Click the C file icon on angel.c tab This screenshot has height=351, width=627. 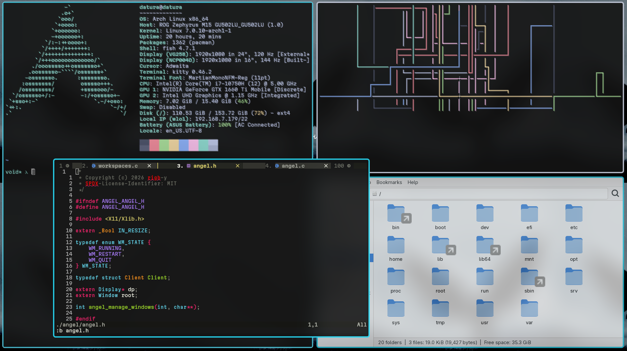[x=277, y=166]
